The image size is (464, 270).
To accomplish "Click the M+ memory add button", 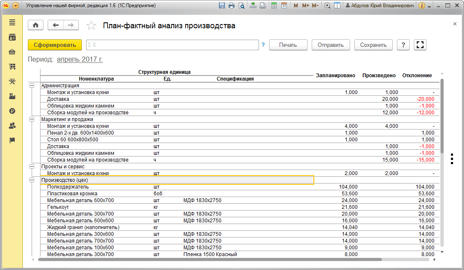I will tap(306, 5).
